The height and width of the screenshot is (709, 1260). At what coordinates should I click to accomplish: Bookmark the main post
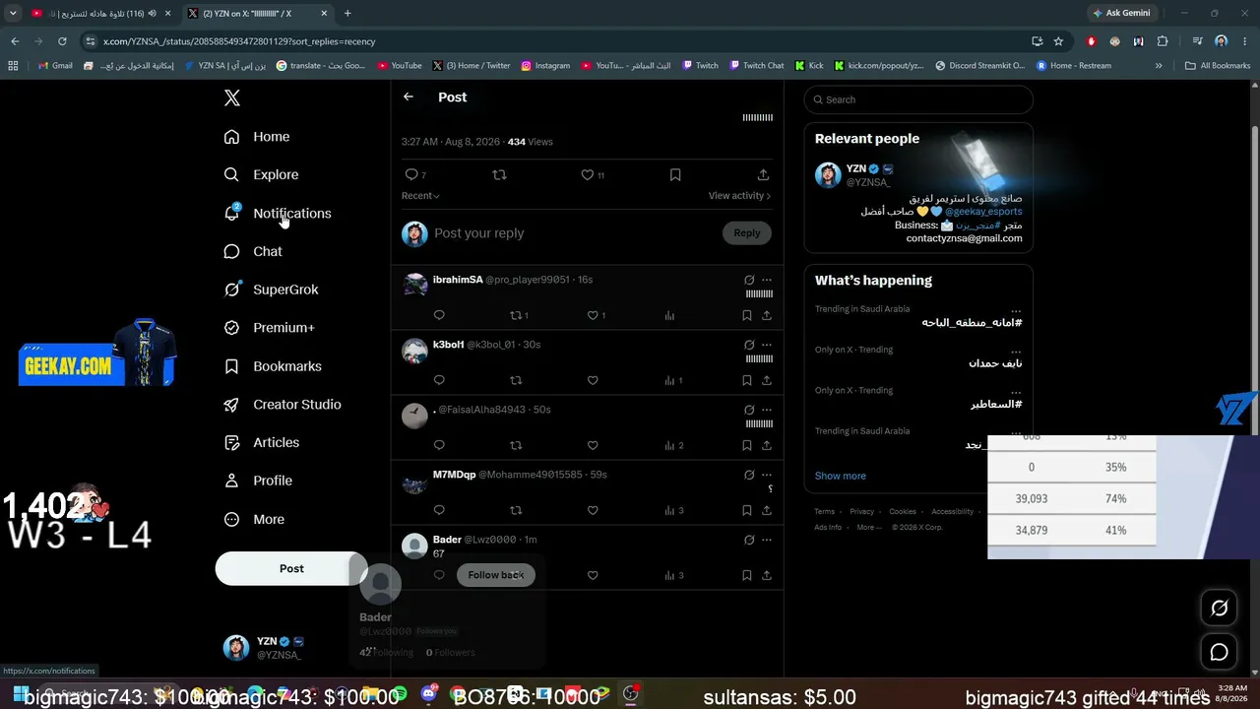click(675, 174)
